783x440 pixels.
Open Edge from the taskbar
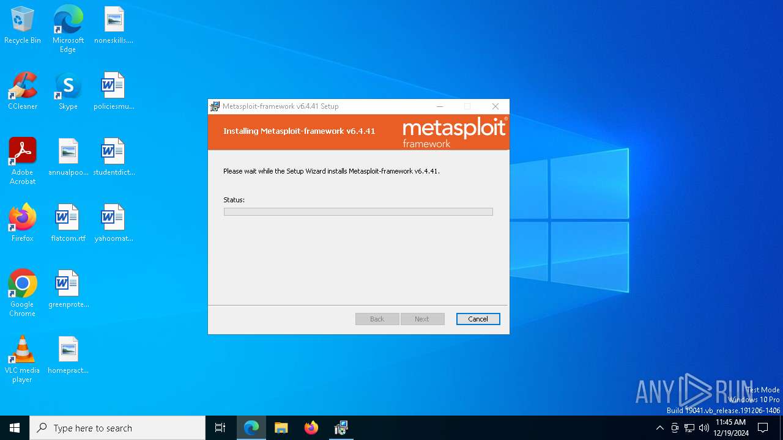pos(251,428)
